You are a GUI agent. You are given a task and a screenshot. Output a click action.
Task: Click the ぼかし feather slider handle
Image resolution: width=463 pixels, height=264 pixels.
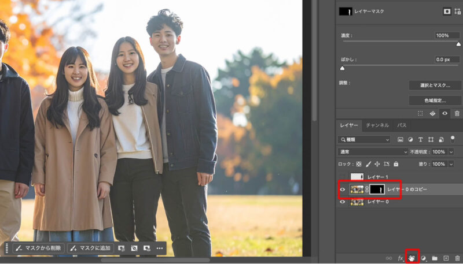click(342, 68)
